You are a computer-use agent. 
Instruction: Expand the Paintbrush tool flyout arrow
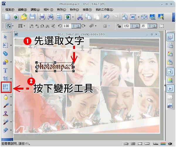[11, 105]
